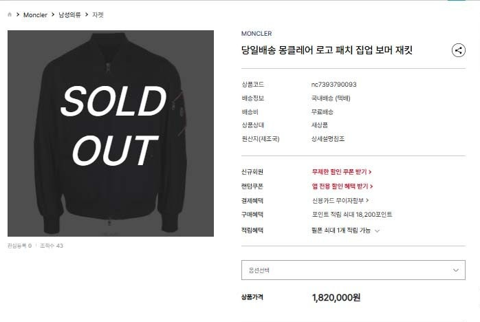Select the 자켓 breadcrumb item

pos(98,14)
